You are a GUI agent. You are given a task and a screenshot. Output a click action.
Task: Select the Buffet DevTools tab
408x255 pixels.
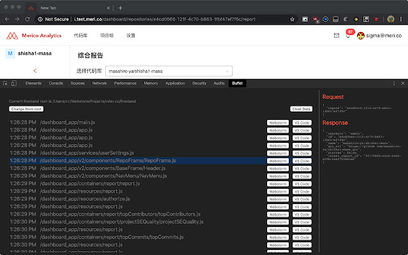tap(237, 84)
